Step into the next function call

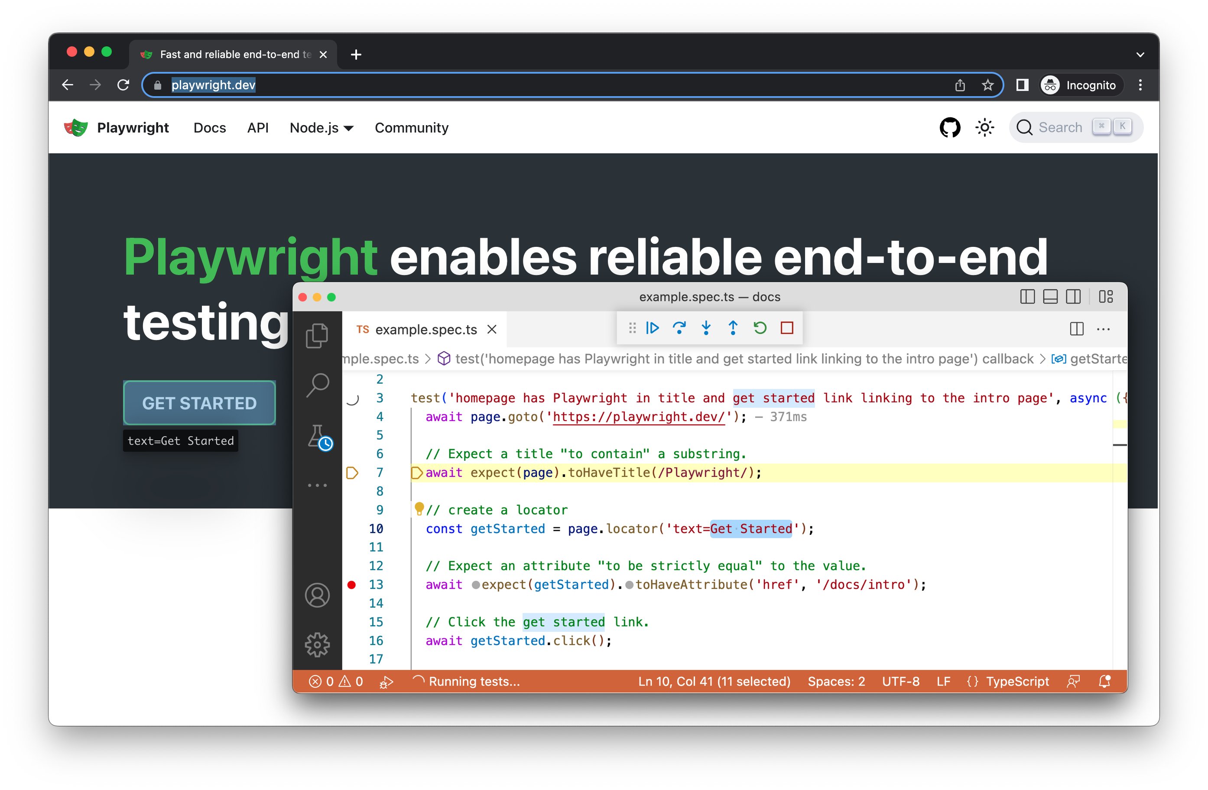pos(707,328)
